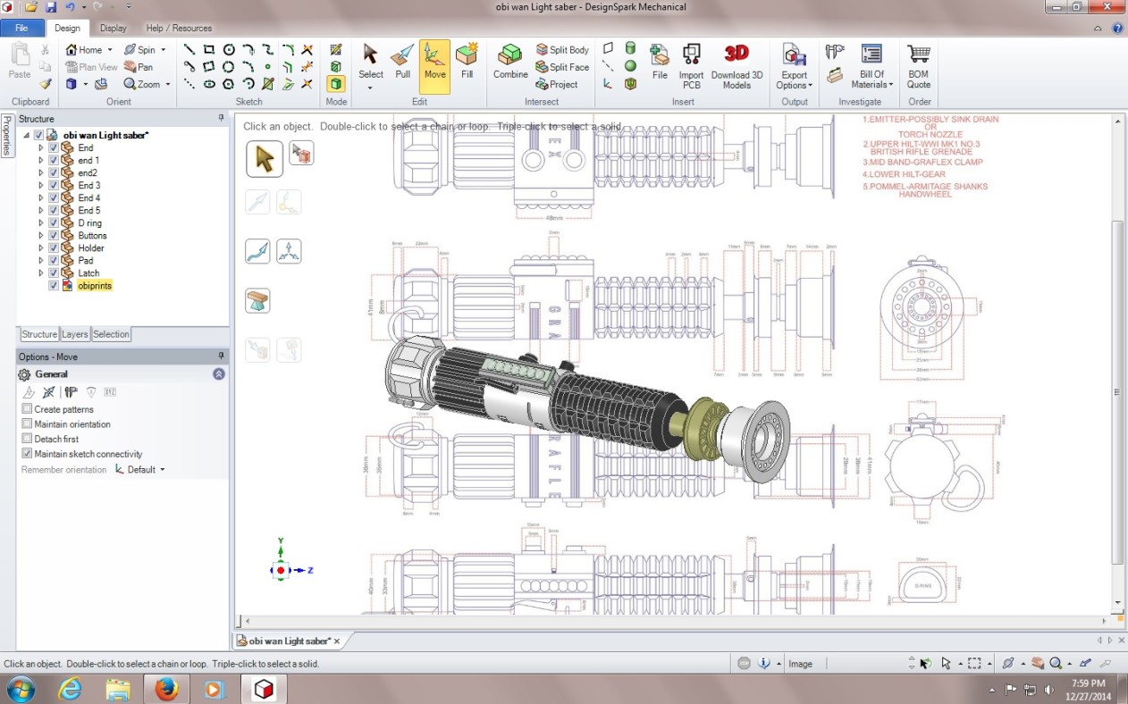Click Plan View in Orient group
The height and width of the screenshot is (704, 1128).
[92, 67]
